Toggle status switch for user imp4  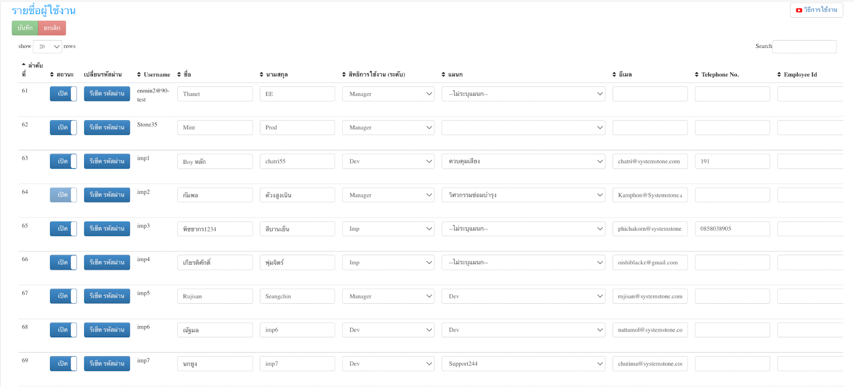click(x=64, y=263)
